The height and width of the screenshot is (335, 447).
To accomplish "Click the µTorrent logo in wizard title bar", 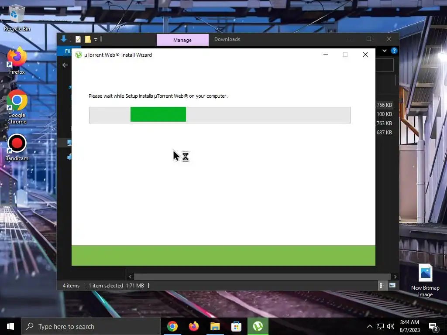I will (79, 55).
